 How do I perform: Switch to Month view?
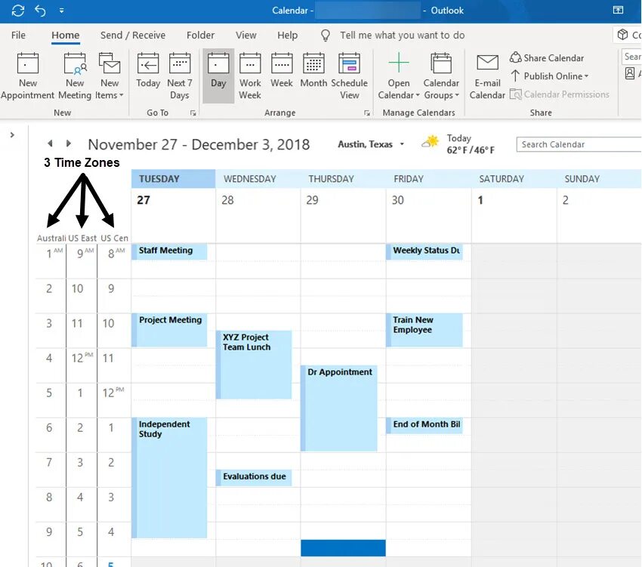coord(313,70)
